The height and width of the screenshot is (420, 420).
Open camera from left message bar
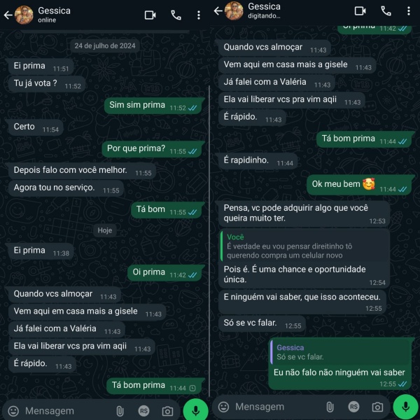167,411
